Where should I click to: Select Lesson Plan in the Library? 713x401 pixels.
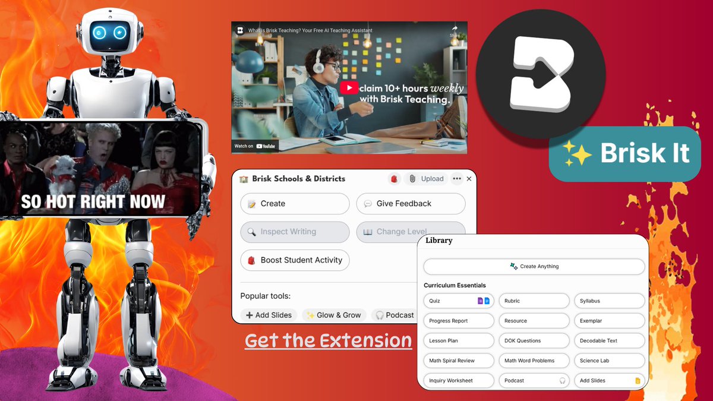point(458,341)
